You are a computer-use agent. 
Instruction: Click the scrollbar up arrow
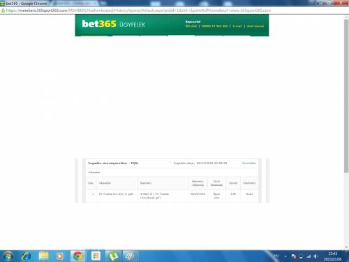[x=346, y=17]
